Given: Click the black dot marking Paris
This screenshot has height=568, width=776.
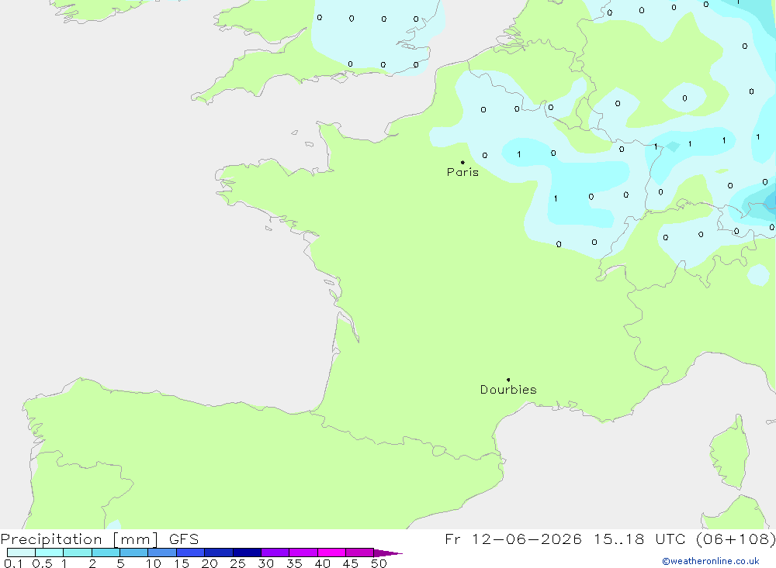Looking at the screenshot, I should 462,162.
